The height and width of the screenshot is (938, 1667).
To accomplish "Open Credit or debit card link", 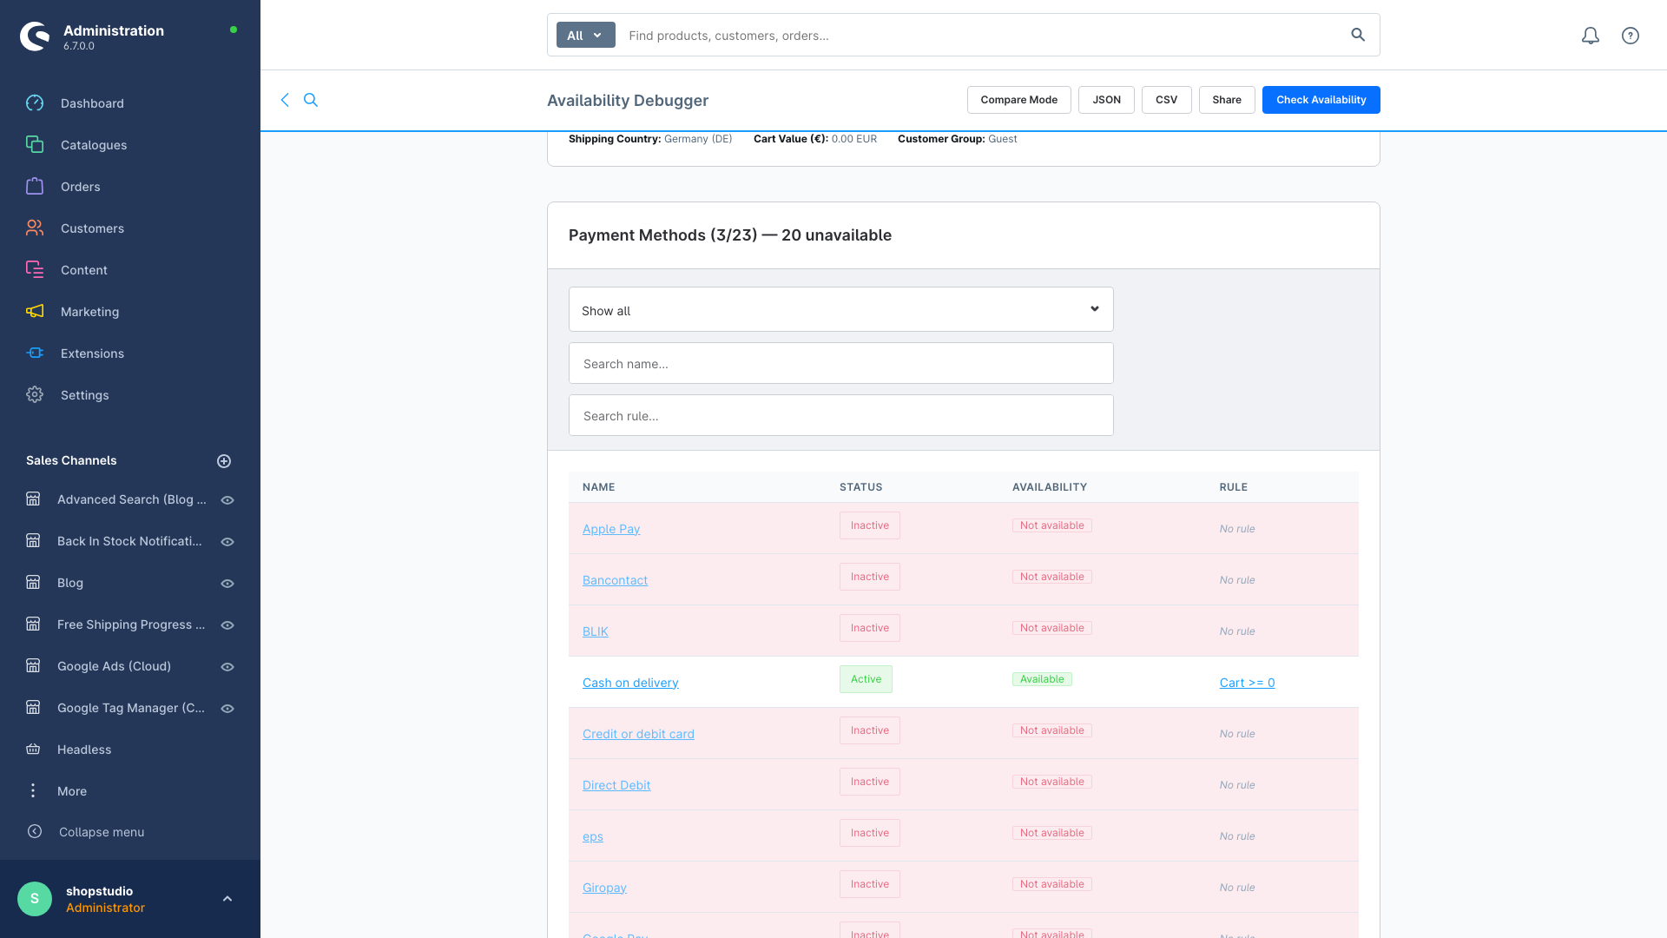I will tap(638, 734).
